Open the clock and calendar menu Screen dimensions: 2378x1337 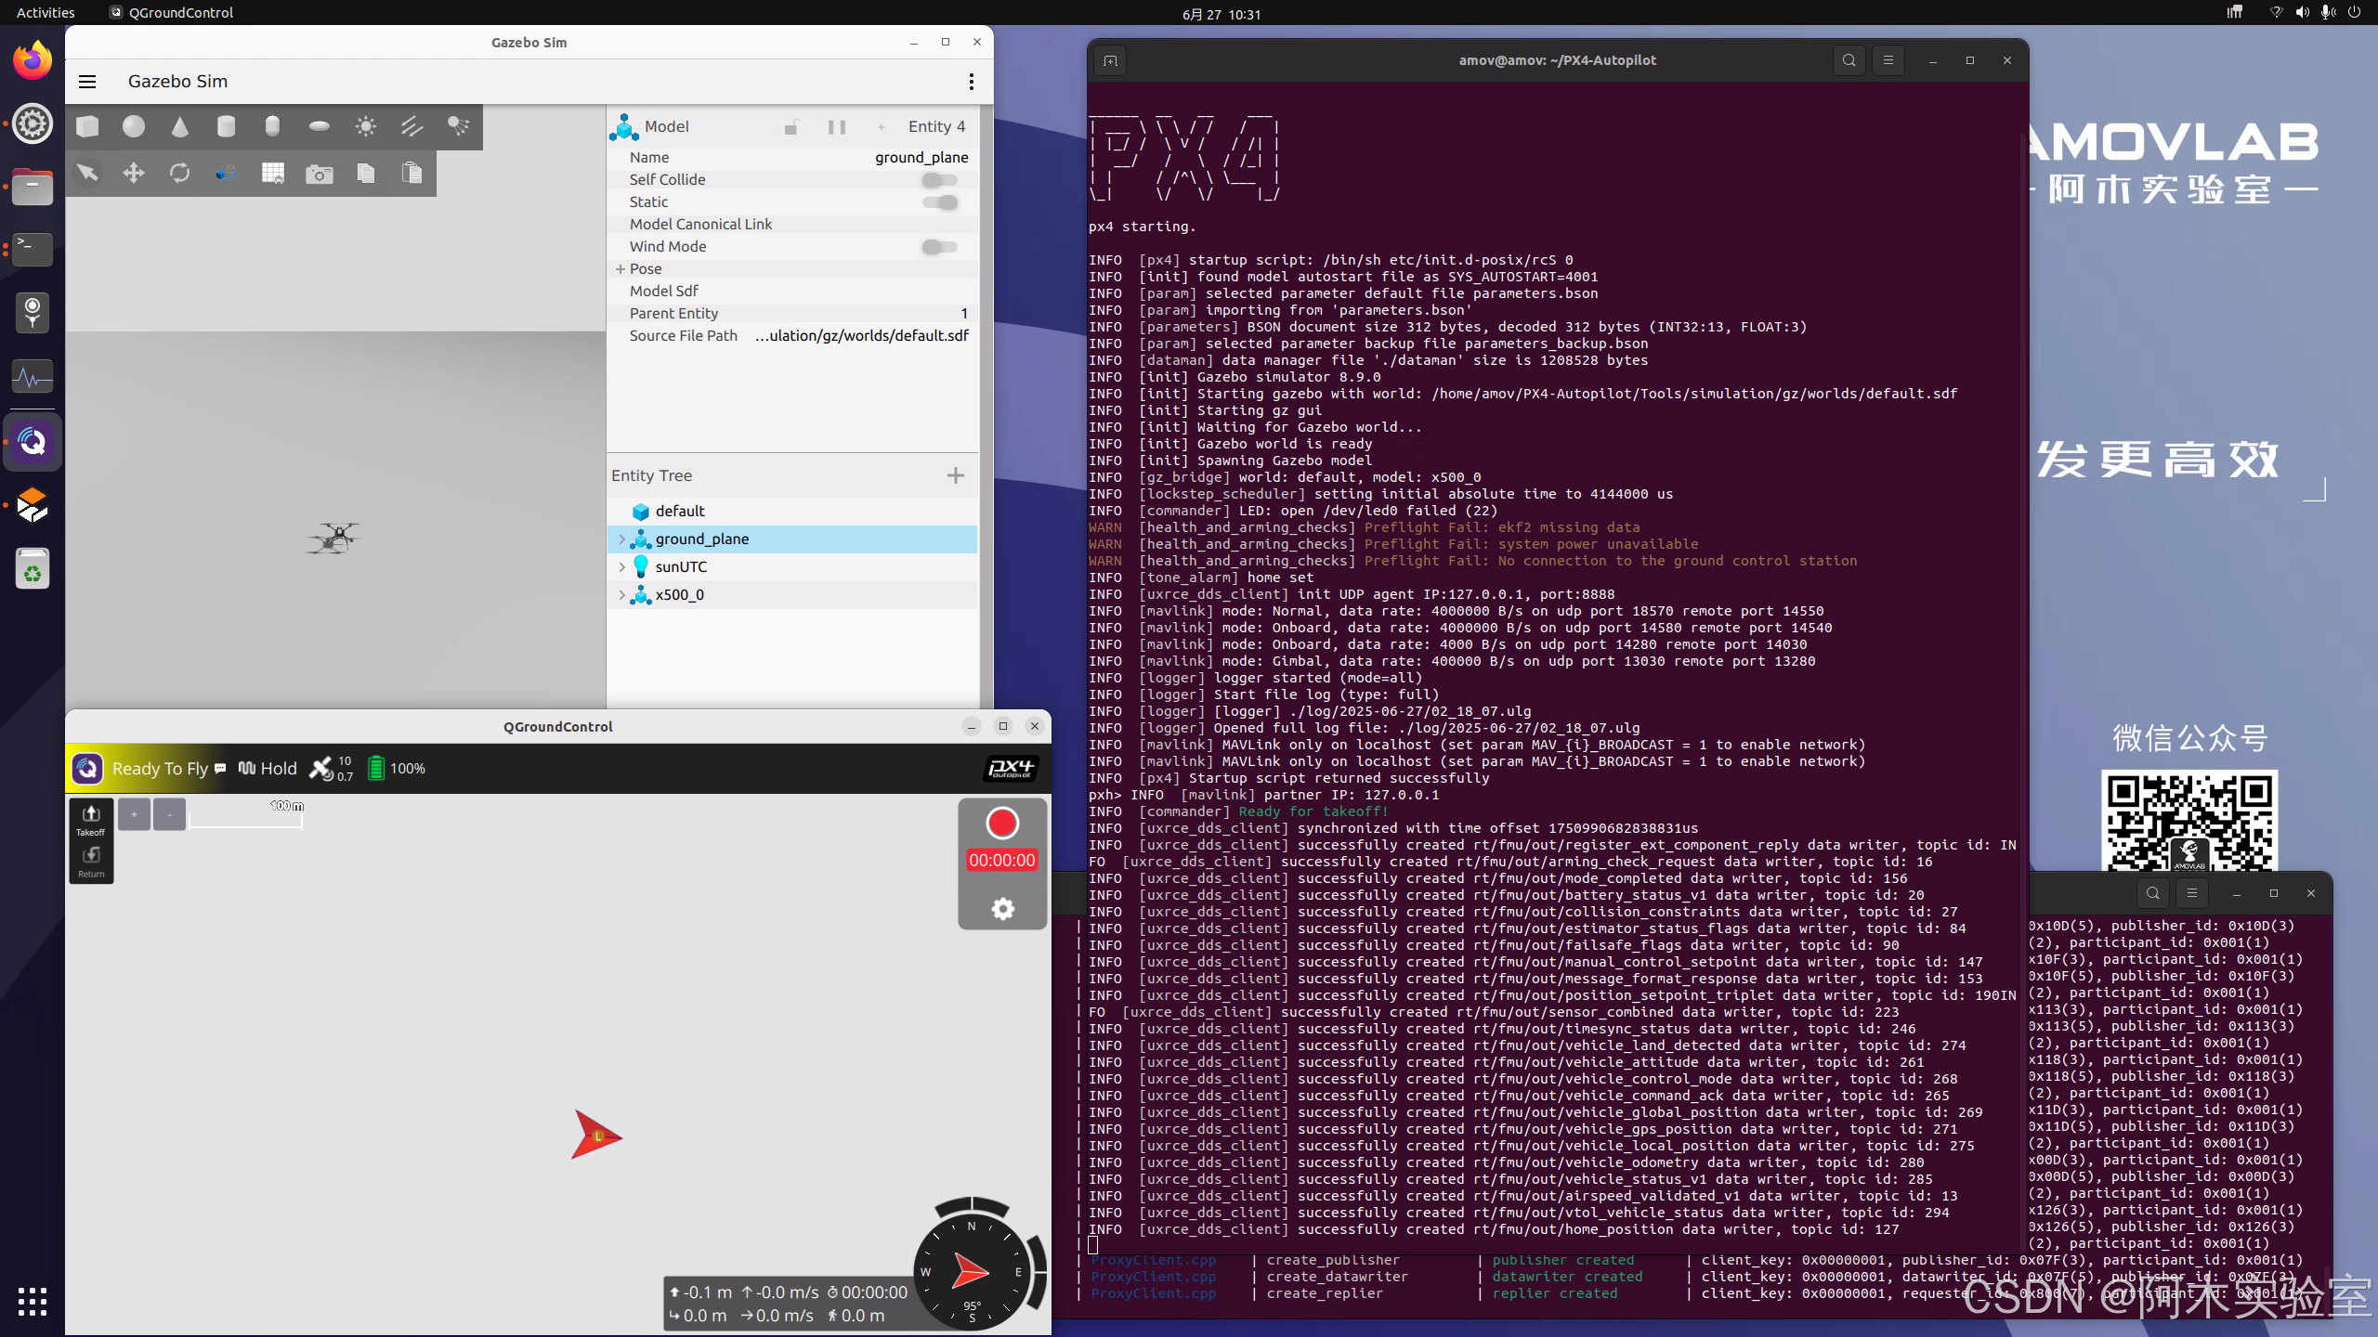click(x=1222, y=14)
